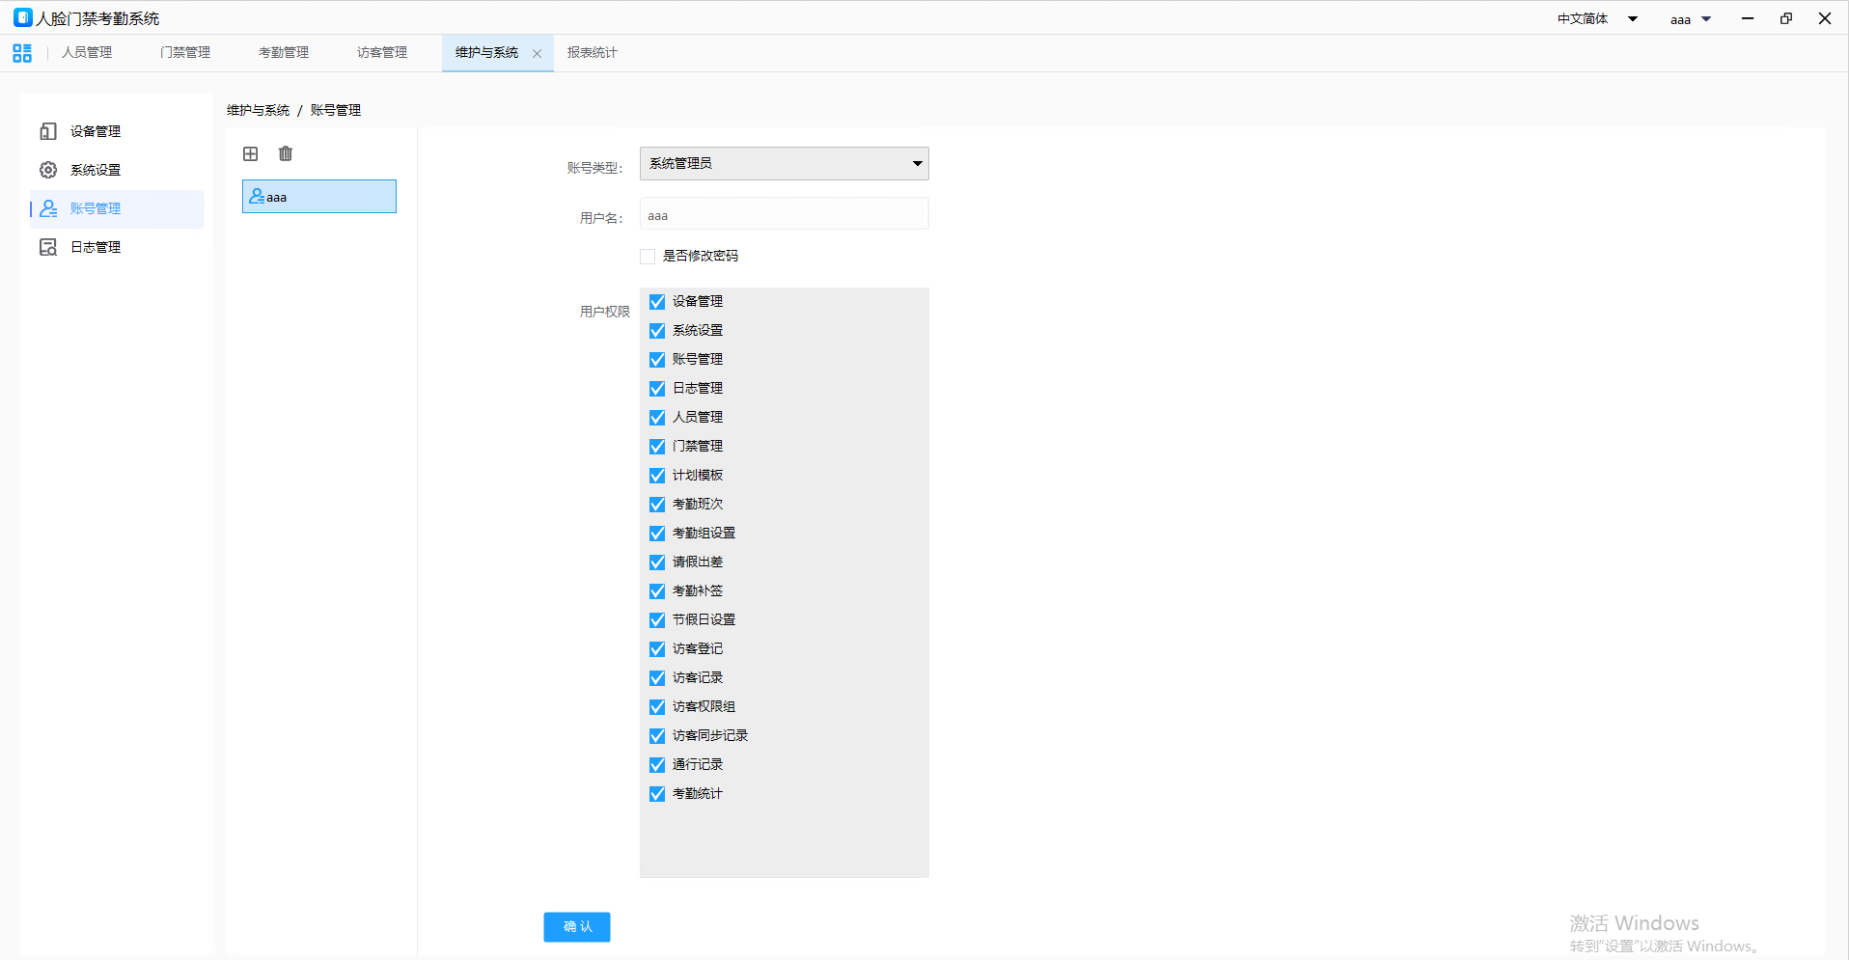The height and width of the screenshot is (960, 1849).
Task: Expand the 账号类型 dropdown
Action: [x=784, y=164]
